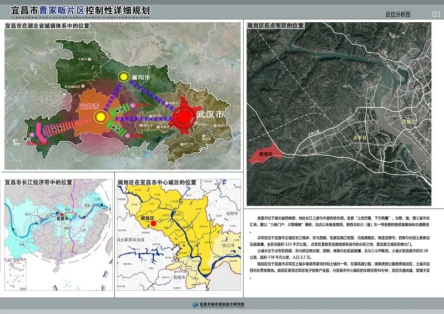The height and width of the screenshot is (314, 444).
Task: Click the pink curved marker west of Yichang
Action: point(39,131)
